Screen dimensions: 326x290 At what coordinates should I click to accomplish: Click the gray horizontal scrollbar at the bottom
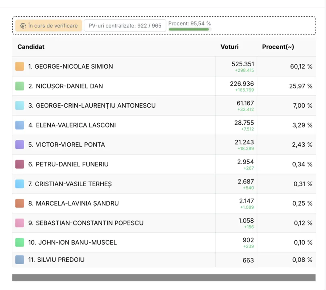click(164, 278)
